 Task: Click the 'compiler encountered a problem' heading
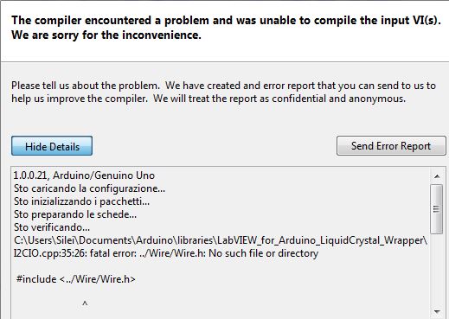point(226,20)
